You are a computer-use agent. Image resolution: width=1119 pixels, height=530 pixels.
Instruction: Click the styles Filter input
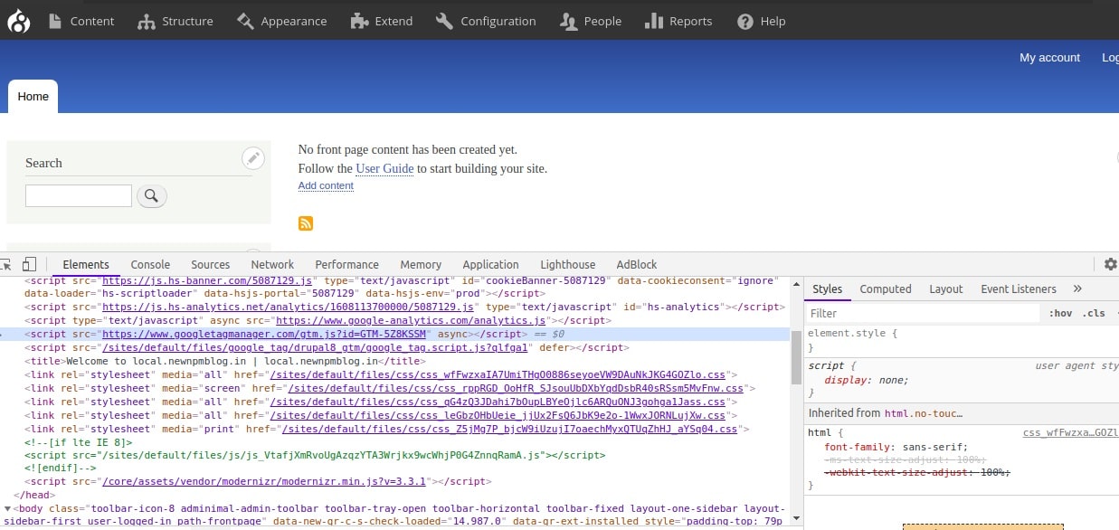tap(923, 313)
